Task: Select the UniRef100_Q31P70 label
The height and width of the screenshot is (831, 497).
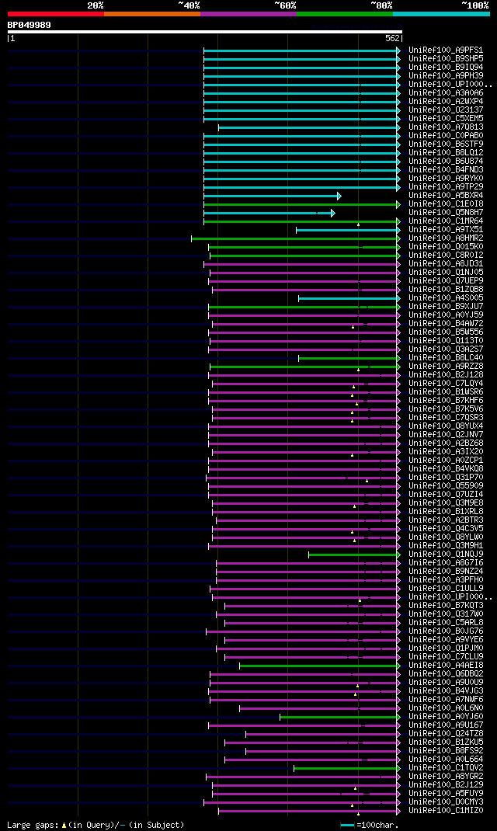Action: coord(446,478)
